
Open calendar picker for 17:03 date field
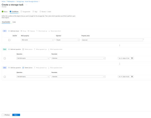tap(132, 58)
